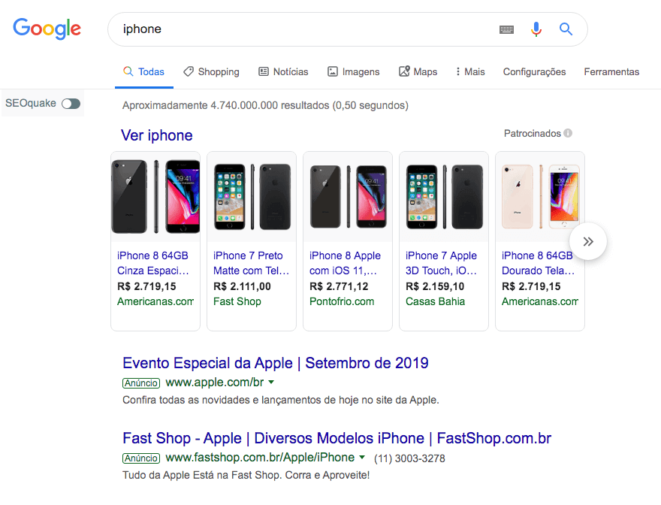Switch to the Maps tab

pos(418,71)
